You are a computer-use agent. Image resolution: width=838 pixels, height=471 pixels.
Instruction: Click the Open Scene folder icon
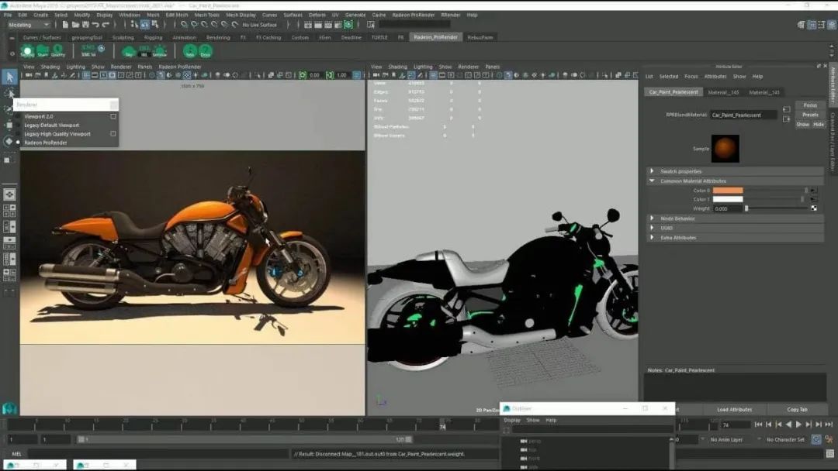75,25
